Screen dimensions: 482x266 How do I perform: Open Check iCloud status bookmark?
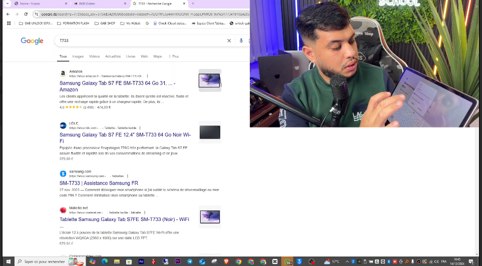[x=170, y=23]
